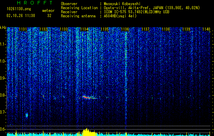Viewport: 214px width, 136px height.
Task: Click the time marker 1132
Action: 44,29
